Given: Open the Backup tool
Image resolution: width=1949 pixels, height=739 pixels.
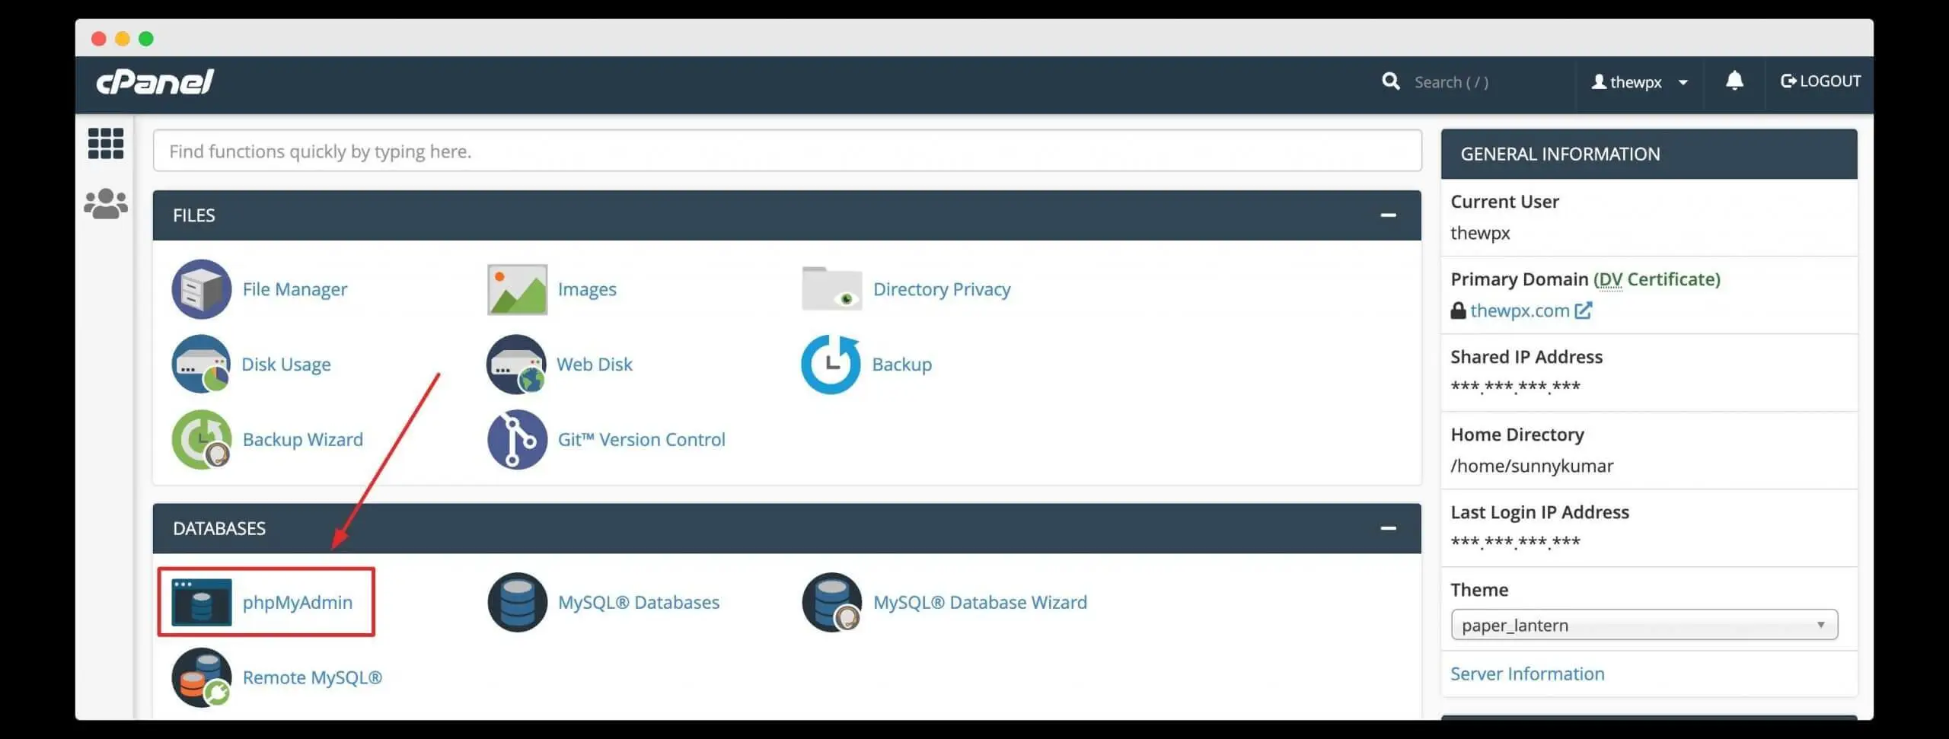Looking at the screenshot, I should 901,364.
